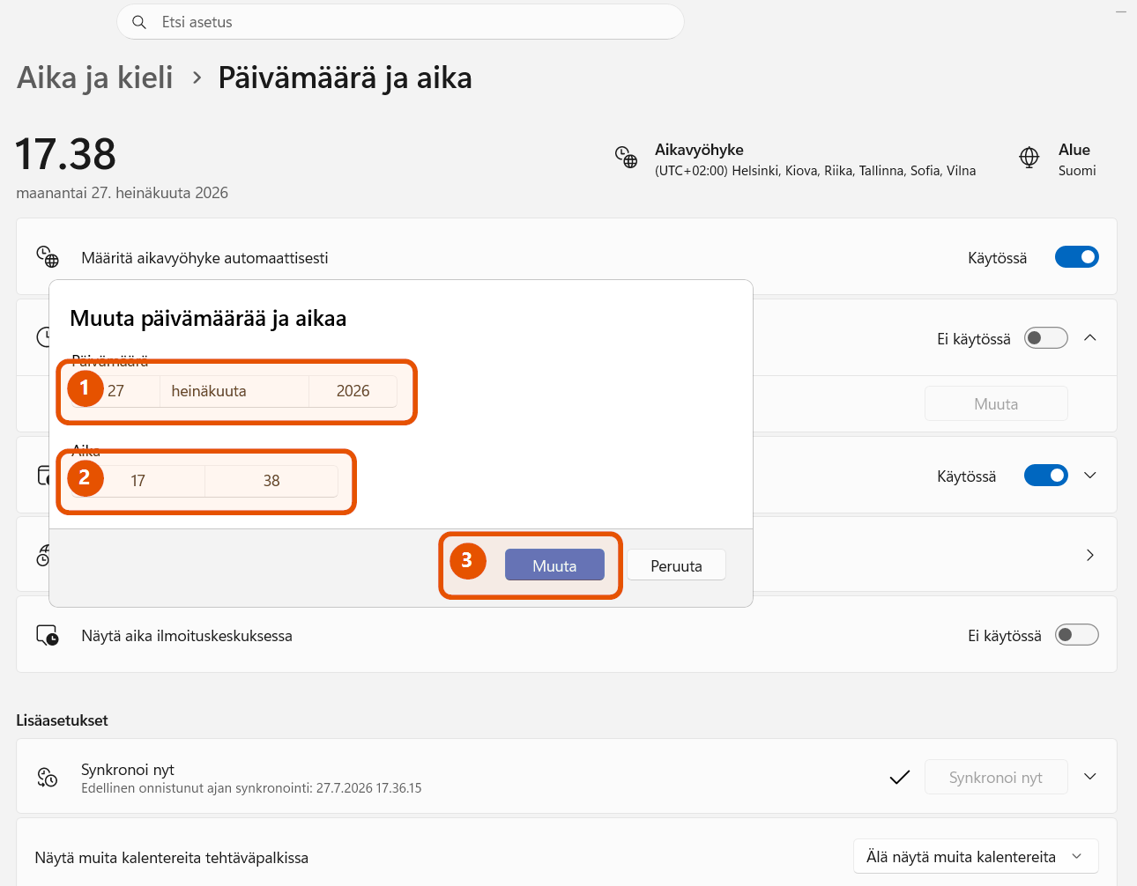The height and width of the screenshot is (886, 1137).
Task: Click the Peruuta button
Action: (676, 565)
